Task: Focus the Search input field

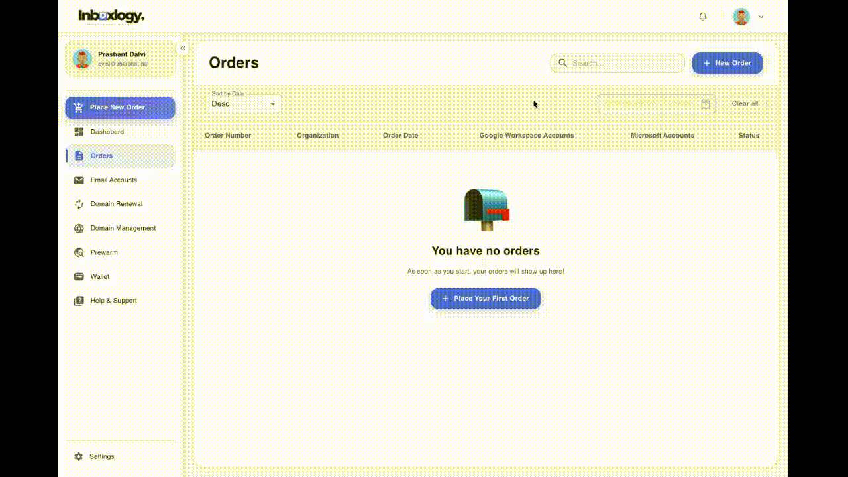Action: tap(617, 63)
